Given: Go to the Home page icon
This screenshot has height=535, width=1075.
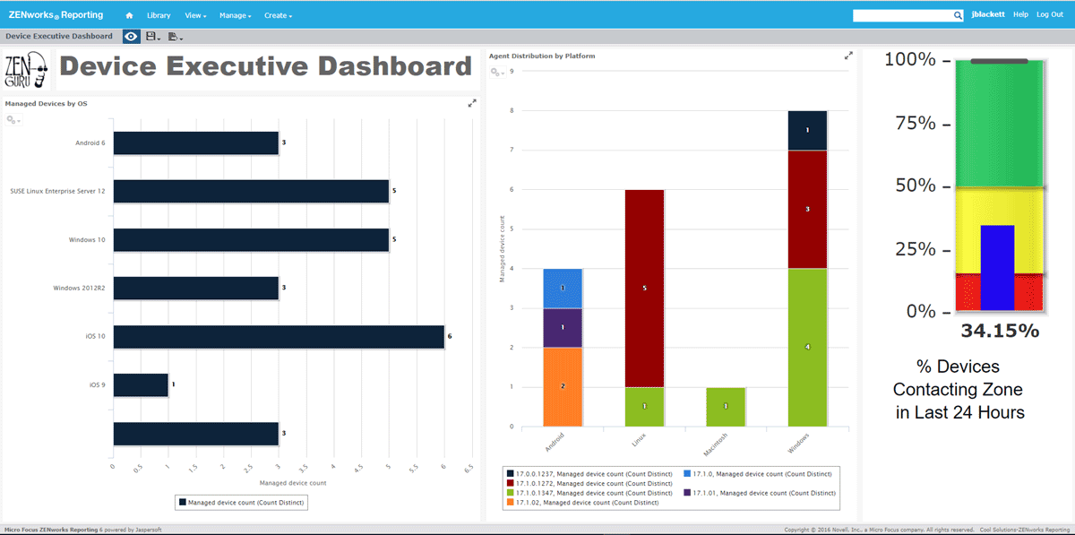Looking at the screenshot, I should [130, 15].
